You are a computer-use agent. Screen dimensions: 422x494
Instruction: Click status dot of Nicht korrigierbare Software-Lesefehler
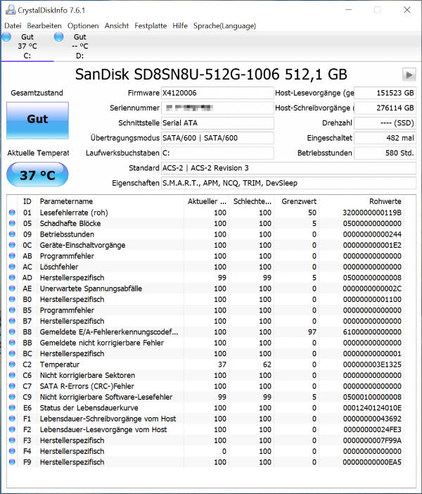[12, 397]
